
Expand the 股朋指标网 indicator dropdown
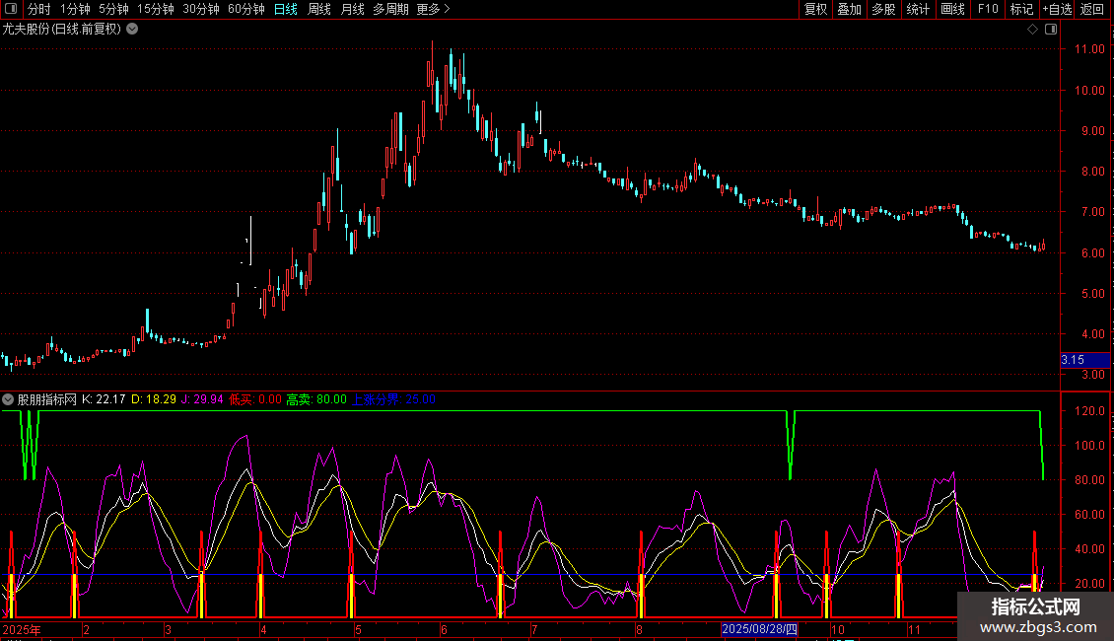[x=9, y=400]
